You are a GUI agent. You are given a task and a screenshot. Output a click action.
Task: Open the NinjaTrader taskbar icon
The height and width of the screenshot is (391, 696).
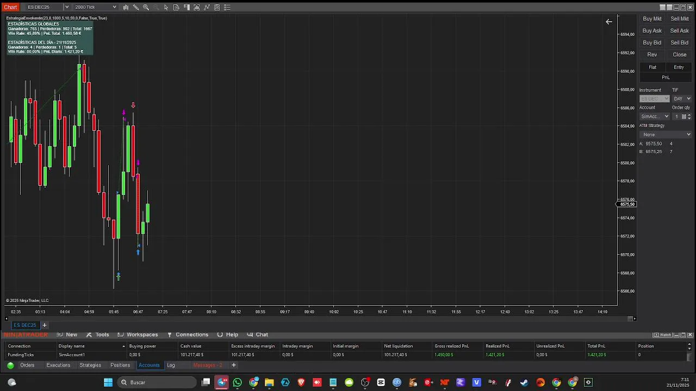pyautogui.click(x=445, y=382)
